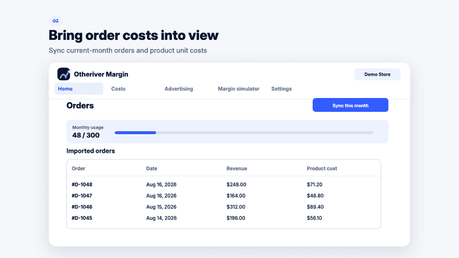The image size is (459, 258).
Task: Click the Sync this month button
Action: pos(350,105)
